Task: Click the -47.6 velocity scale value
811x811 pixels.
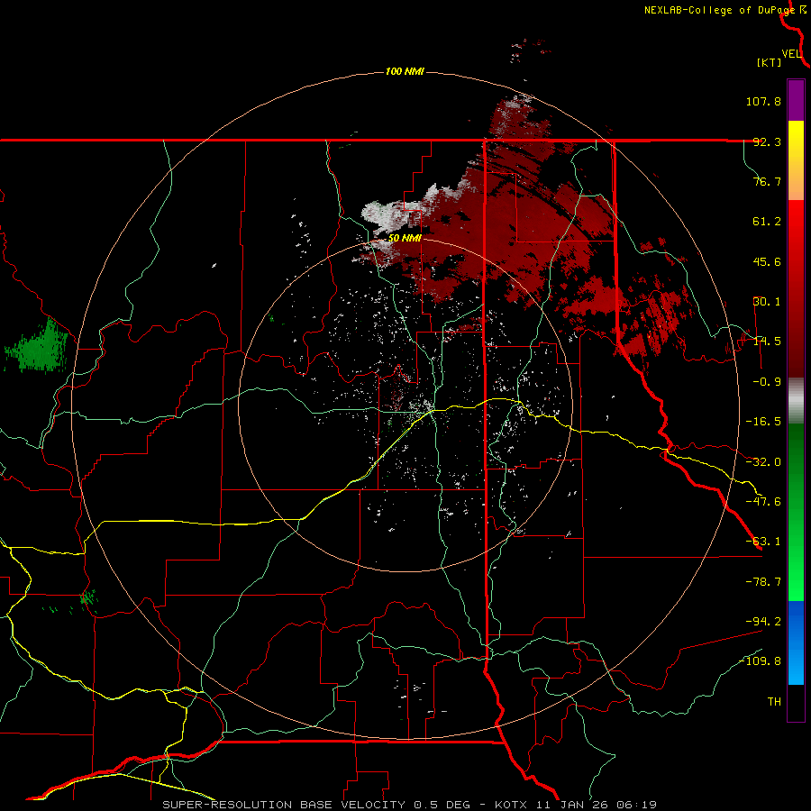Action: (763, 502)
